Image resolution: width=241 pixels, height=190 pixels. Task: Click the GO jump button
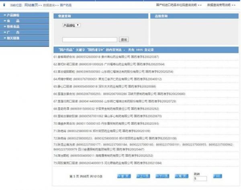(217, 176)
